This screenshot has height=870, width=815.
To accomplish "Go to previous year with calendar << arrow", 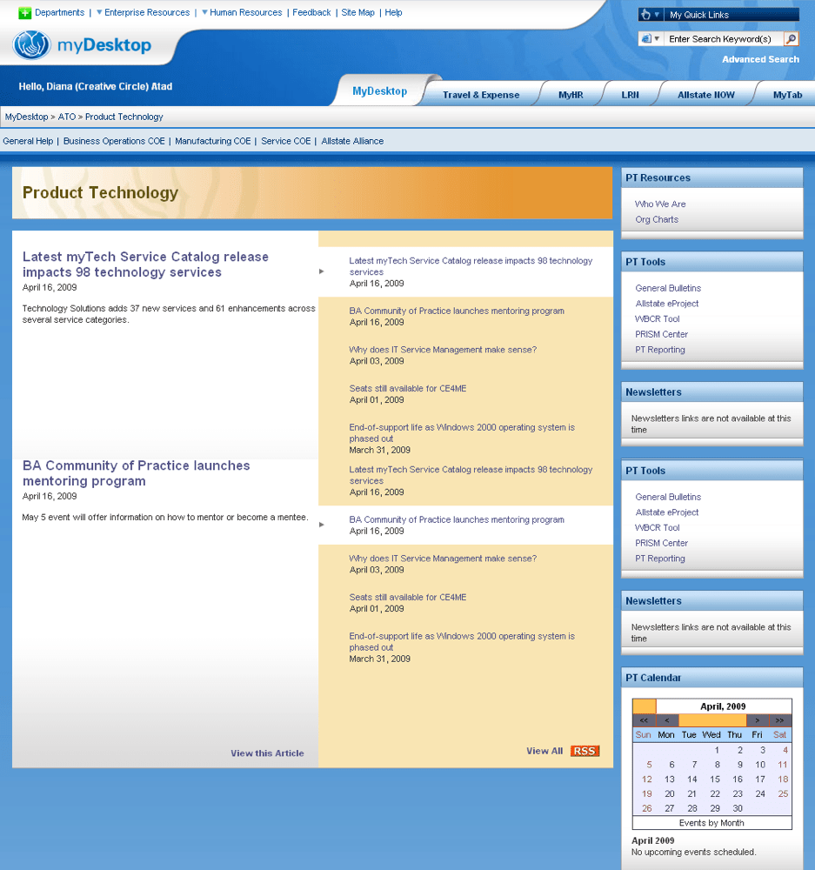I will tap(644, 720).
